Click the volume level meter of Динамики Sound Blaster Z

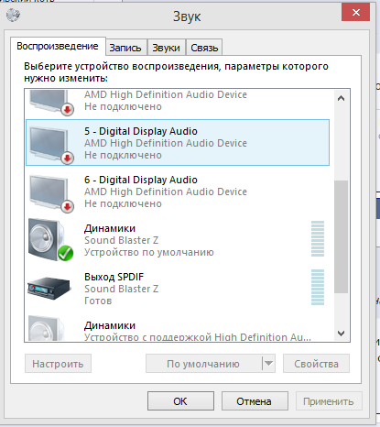(x=318, y=239)
